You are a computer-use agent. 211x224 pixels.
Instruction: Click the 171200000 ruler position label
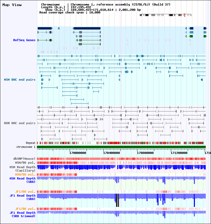179,153
